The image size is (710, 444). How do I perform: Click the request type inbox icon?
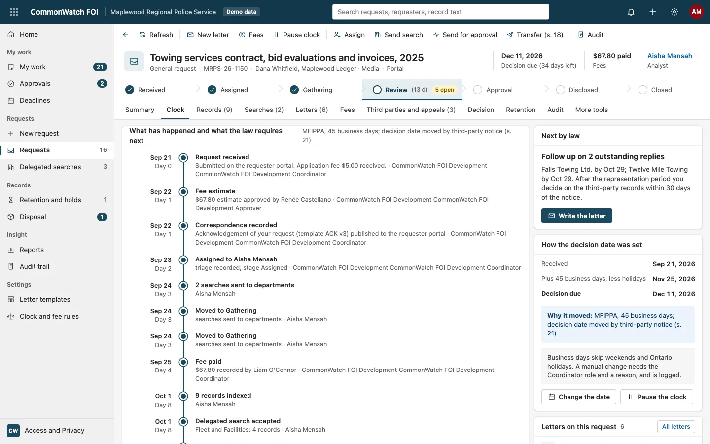point(134,61)
